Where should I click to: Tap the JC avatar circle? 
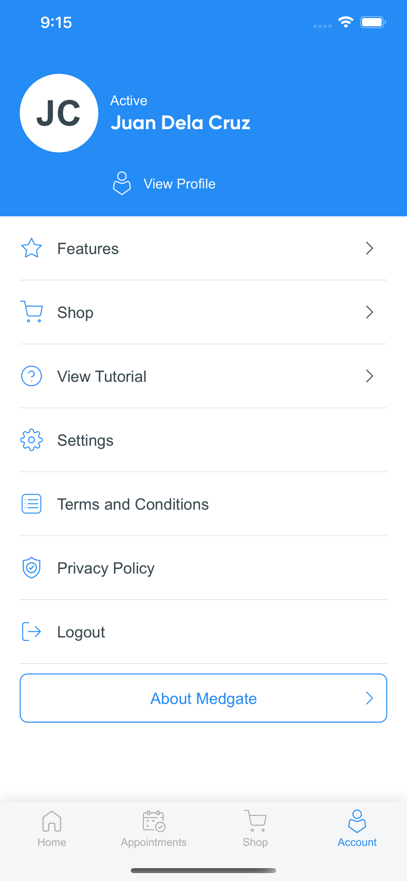[59, 113]
